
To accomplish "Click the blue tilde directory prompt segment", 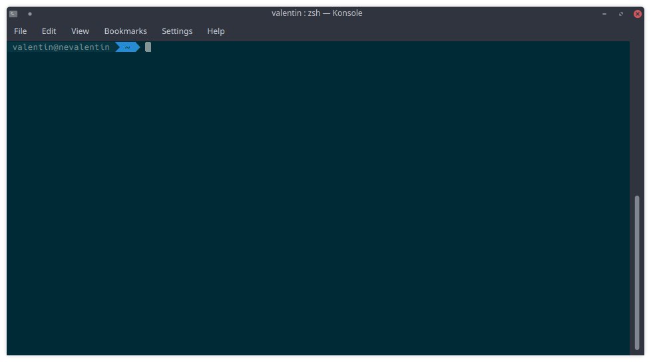I will point(127,47).
